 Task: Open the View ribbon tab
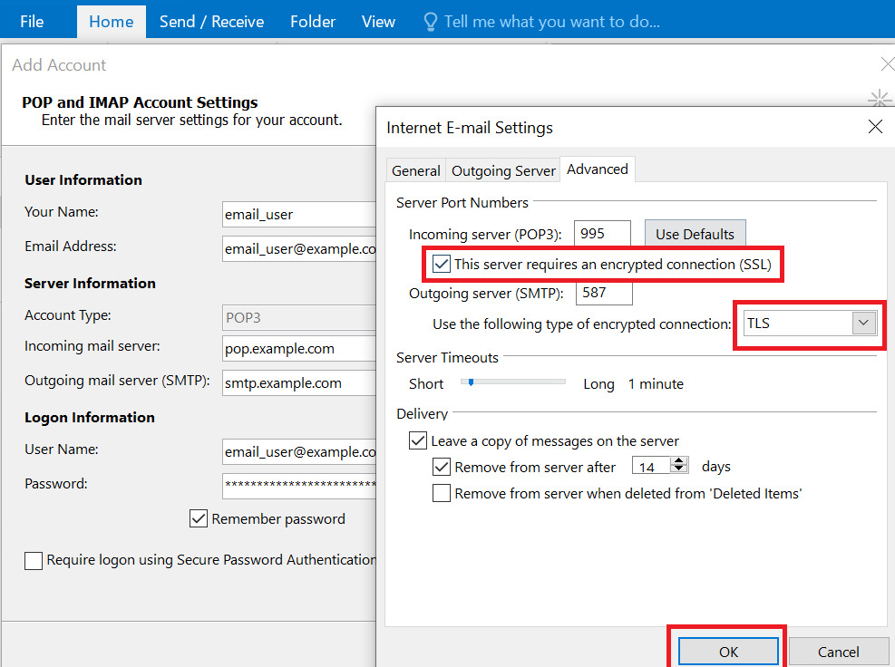pos(377,21)
